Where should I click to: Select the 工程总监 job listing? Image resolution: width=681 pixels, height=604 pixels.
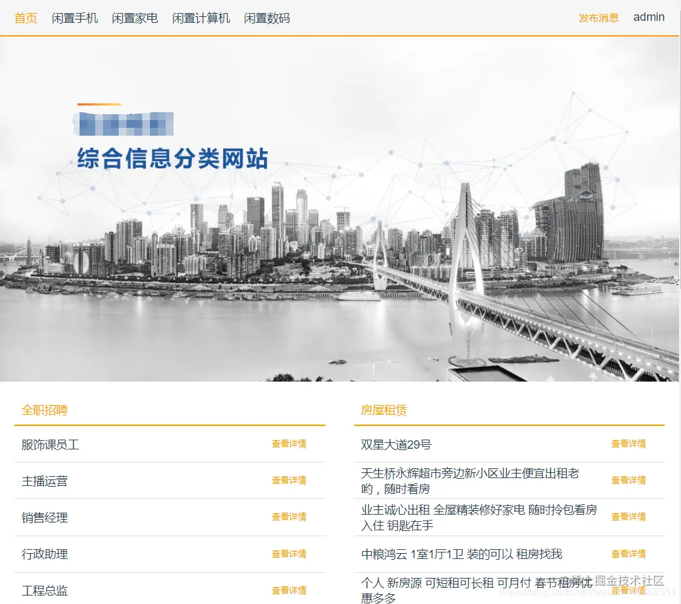(44, 590)
